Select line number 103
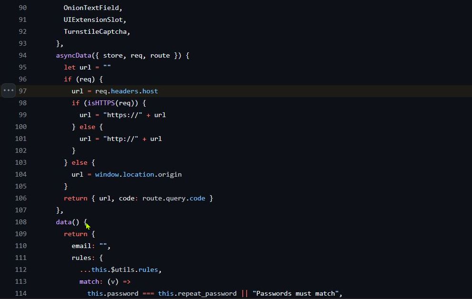 [x=21, y=162]
